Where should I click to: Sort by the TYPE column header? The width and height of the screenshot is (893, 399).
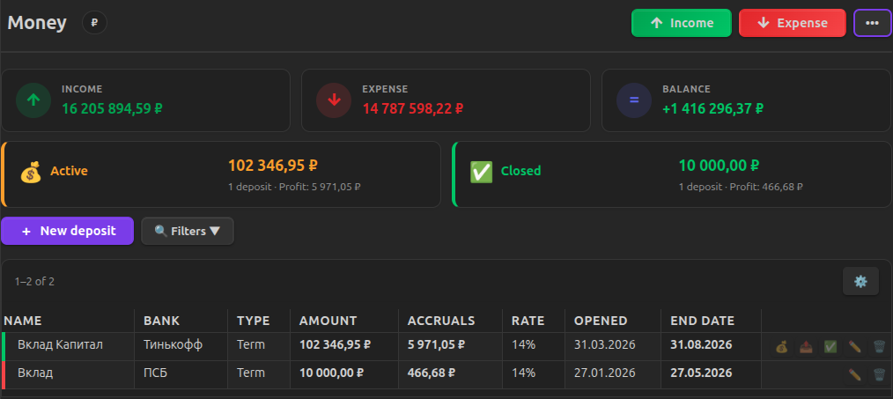(254, 321)
